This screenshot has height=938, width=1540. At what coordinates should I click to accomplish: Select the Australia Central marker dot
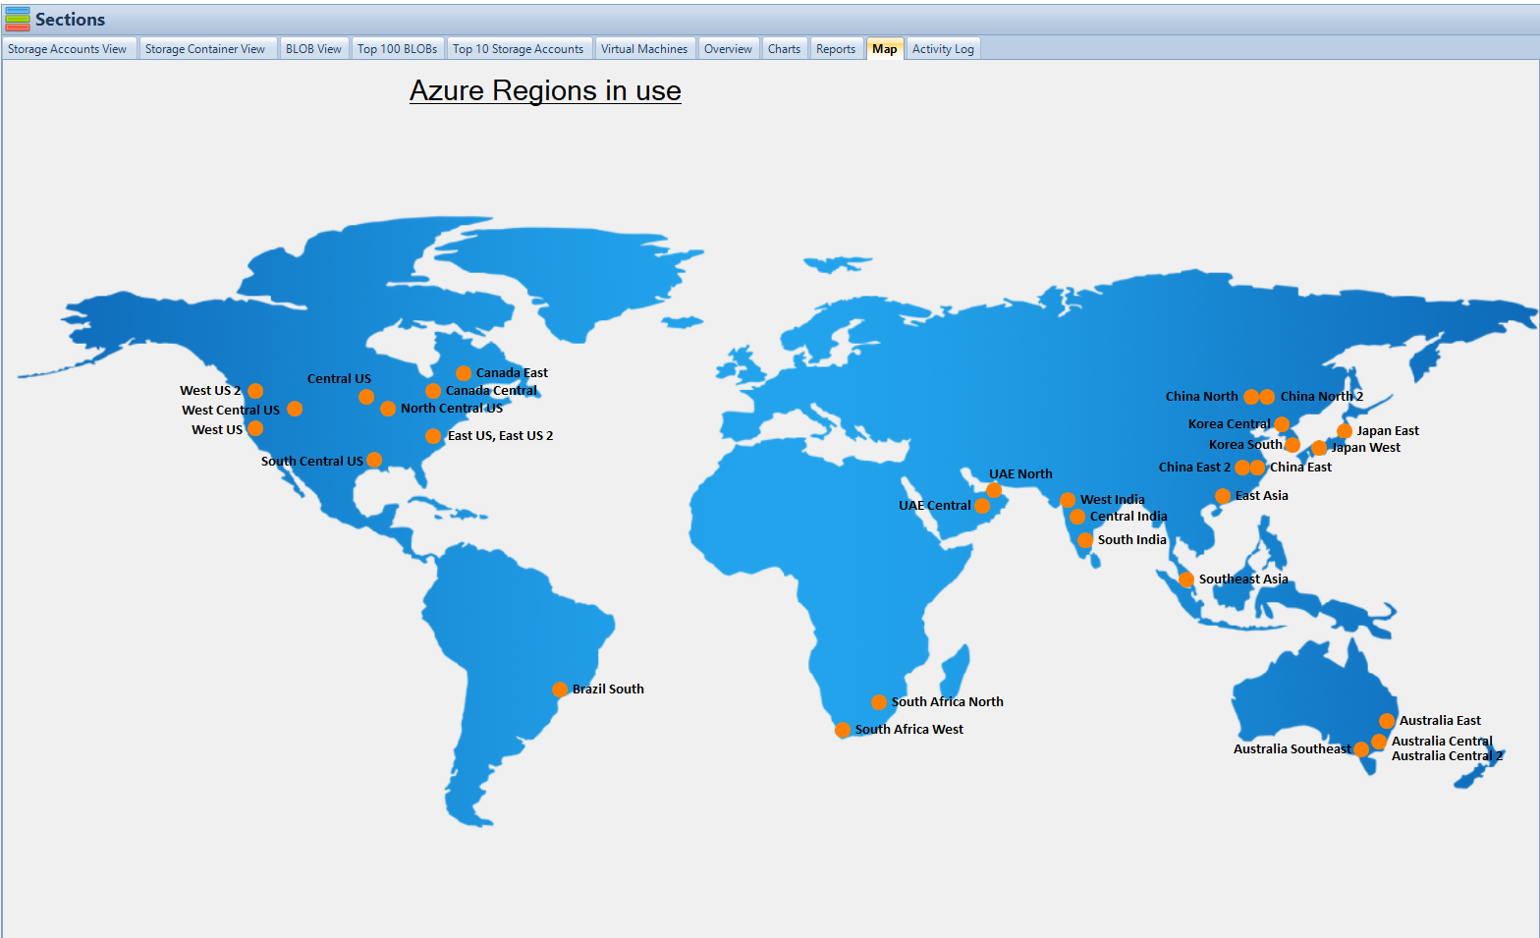coord(1379,742)
